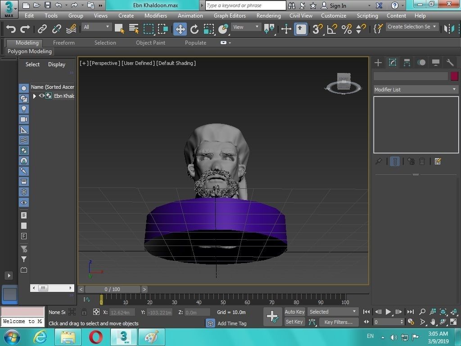Toggle Window/Crossing selection mode
This screenshot has width=461, height=346.
[x=163, y=29]
